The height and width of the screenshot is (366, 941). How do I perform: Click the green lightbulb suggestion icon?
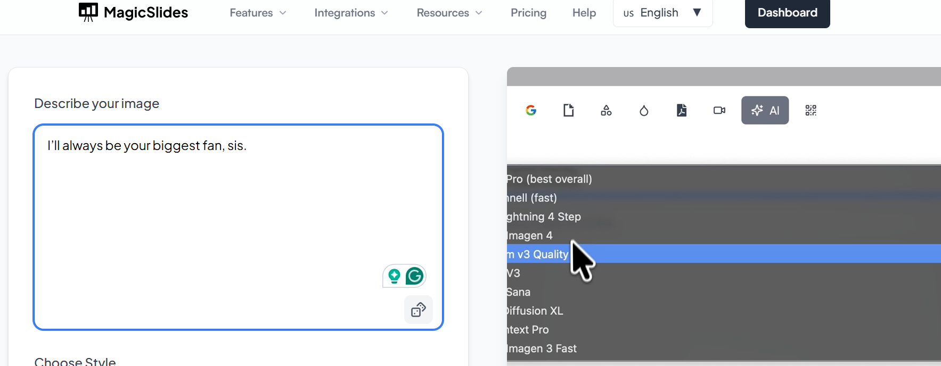[x=394, y=276]
